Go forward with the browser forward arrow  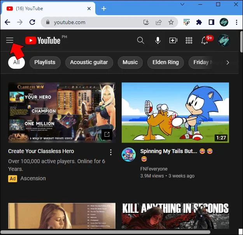[20, 22]
